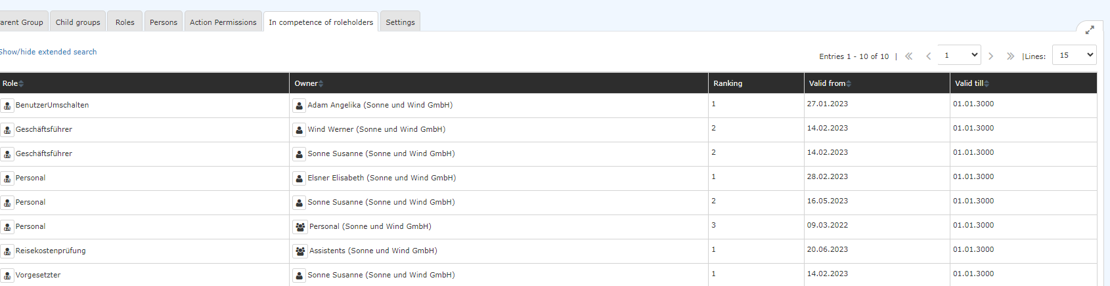Switch to the Child groups tab
1110x286 pixels.
point(78,22)
